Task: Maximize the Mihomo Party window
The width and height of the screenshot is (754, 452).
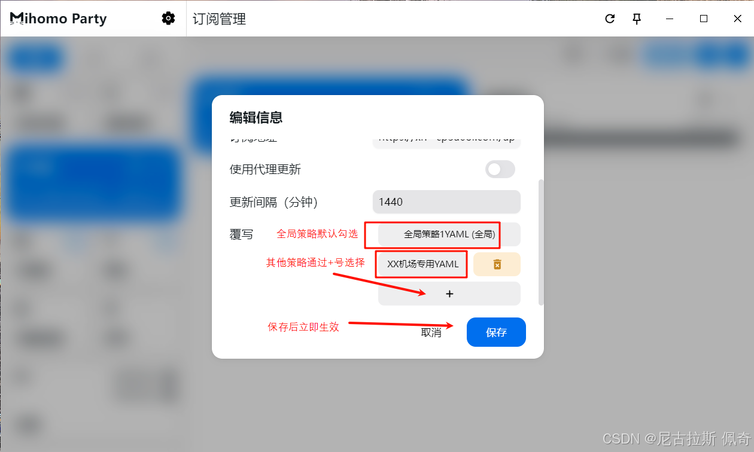Action: point(704,19)
